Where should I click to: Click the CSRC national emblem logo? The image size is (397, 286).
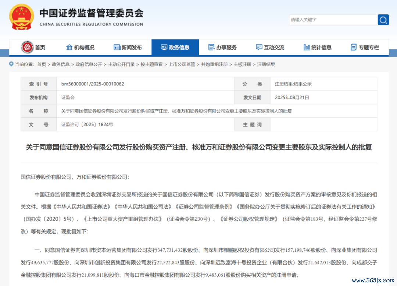tap(22, 17)
